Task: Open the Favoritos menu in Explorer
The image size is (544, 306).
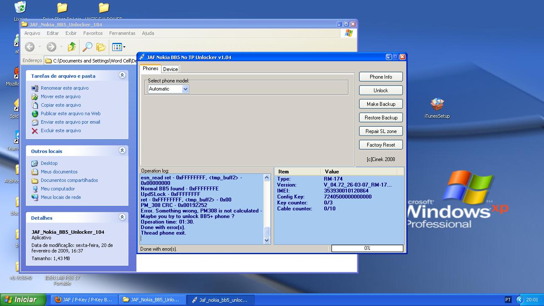Action: (93, 33)
